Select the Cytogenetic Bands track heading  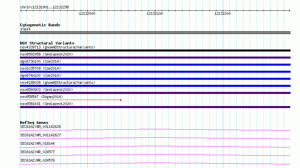pos(40,25)
